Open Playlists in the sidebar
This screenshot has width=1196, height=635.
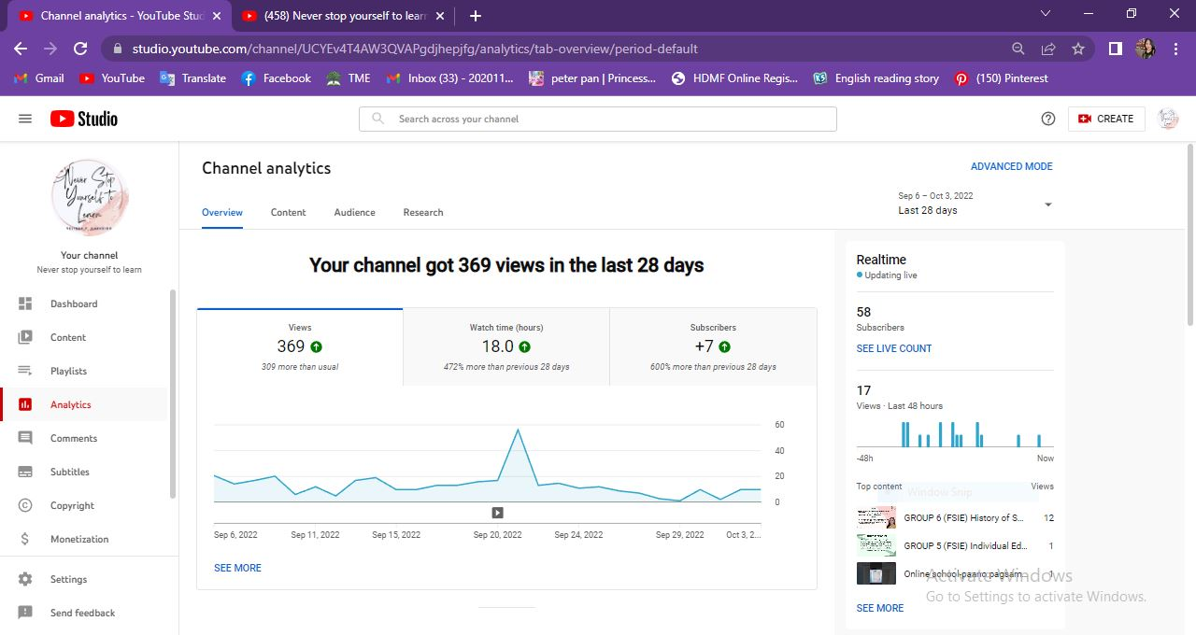pos(84,371)
